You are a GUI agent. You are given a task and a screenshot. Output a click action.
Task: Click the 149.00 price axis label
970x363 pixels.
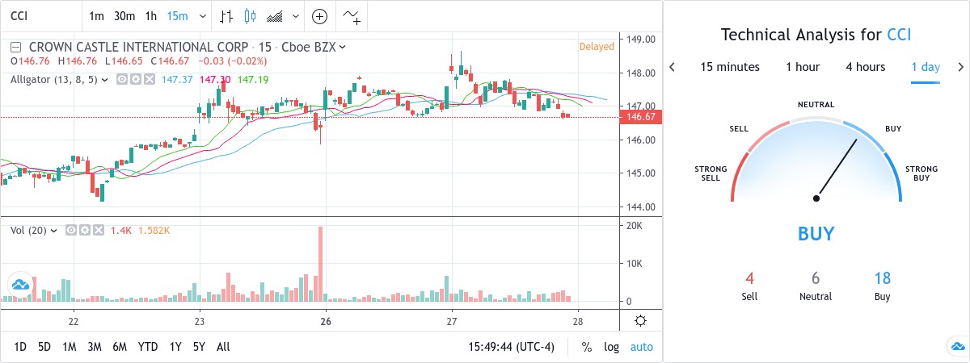640,40
